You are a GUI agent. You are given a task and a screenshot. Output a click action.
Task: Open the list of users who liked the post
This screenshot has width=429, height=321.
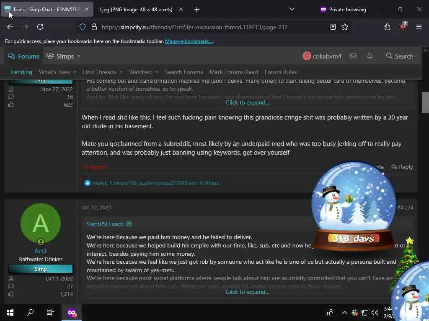[155, 183]
